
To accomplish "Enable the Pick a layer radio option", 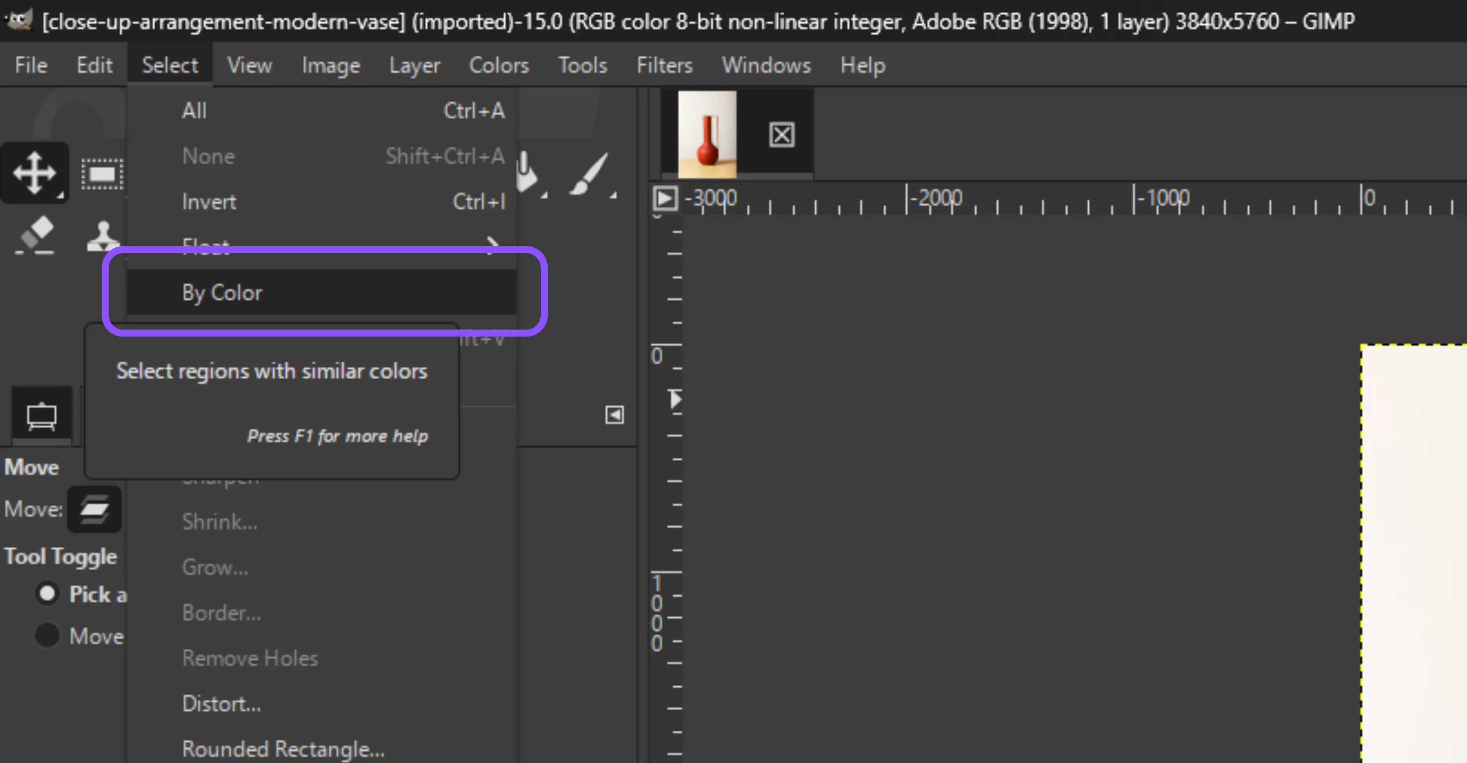I will coord(47,593).
